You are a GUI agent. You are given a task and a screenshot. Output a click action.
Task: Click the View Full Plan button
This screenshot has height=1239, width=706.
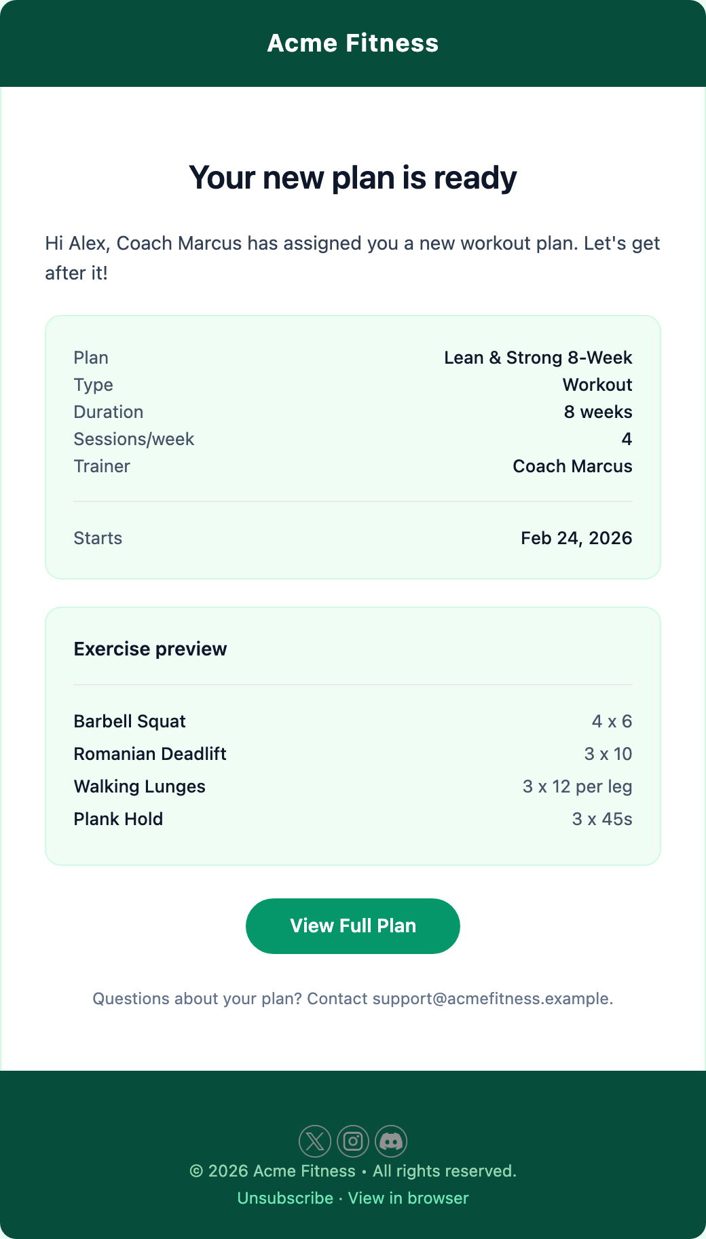[x=353, y=926]
